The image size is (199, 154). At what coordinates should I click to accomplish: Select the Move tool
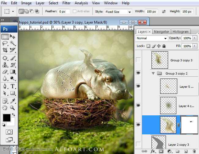(x=13, y=37)
